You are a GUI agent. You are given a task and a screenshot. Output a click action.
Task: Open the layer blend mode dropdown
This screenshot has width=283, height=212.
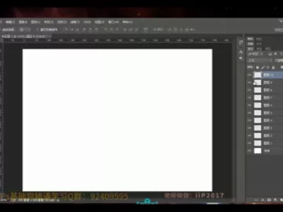(x=260, y=61)
